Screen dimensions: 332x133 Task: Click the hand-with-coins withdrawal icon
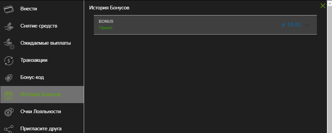coord(9,26)
